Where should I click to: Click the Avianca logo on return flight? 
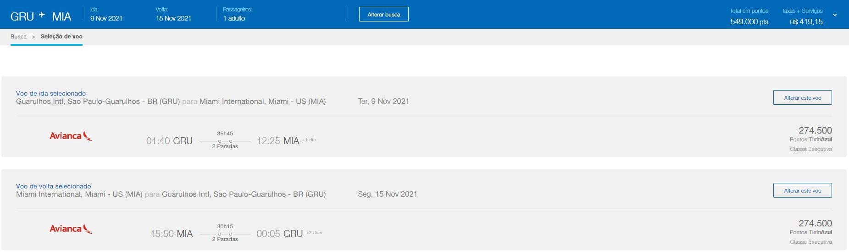[x=71, y=229]
